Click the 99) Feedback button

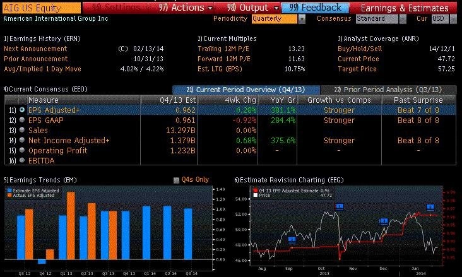coord(316,8)
